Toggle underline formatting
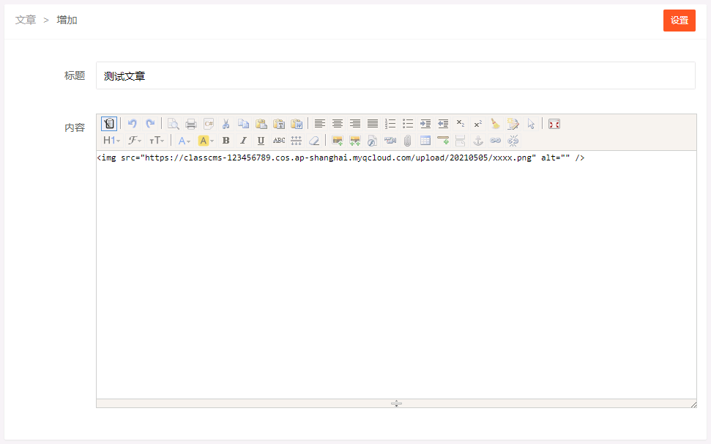Screen dimensions: 711x444 tap(261, 141)
